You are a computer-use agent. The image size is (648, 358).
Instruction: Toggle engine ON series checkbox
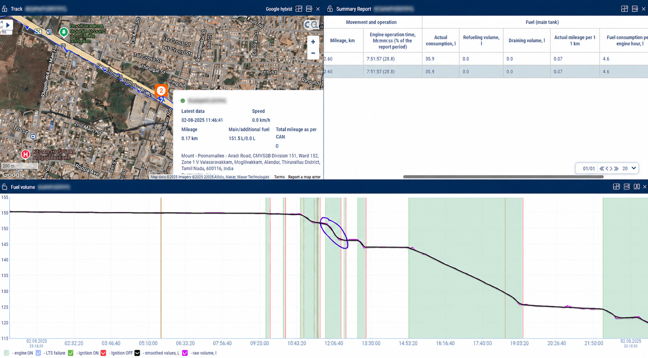coord(6,353)
